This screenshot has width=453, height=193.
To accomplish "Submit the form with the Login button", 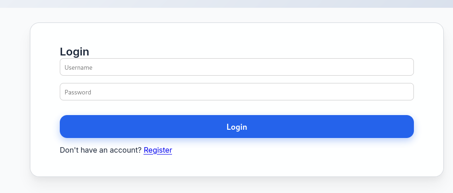I will tap(236, 127).
